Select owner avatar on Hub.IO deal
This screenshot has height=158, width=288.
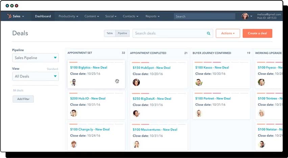pyautogui.click(x=73, y=113)
